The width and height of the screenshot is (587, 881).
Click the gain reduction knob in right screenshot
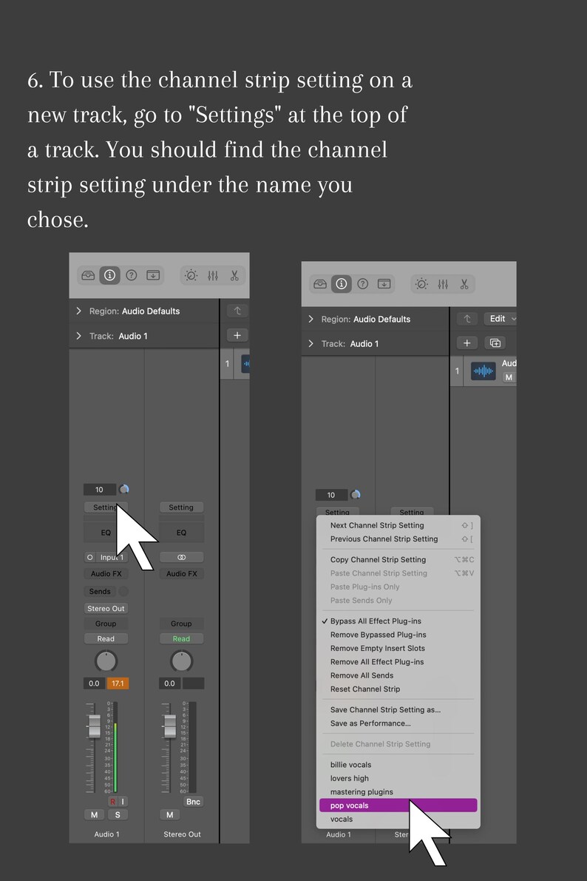tap(356, 494)
